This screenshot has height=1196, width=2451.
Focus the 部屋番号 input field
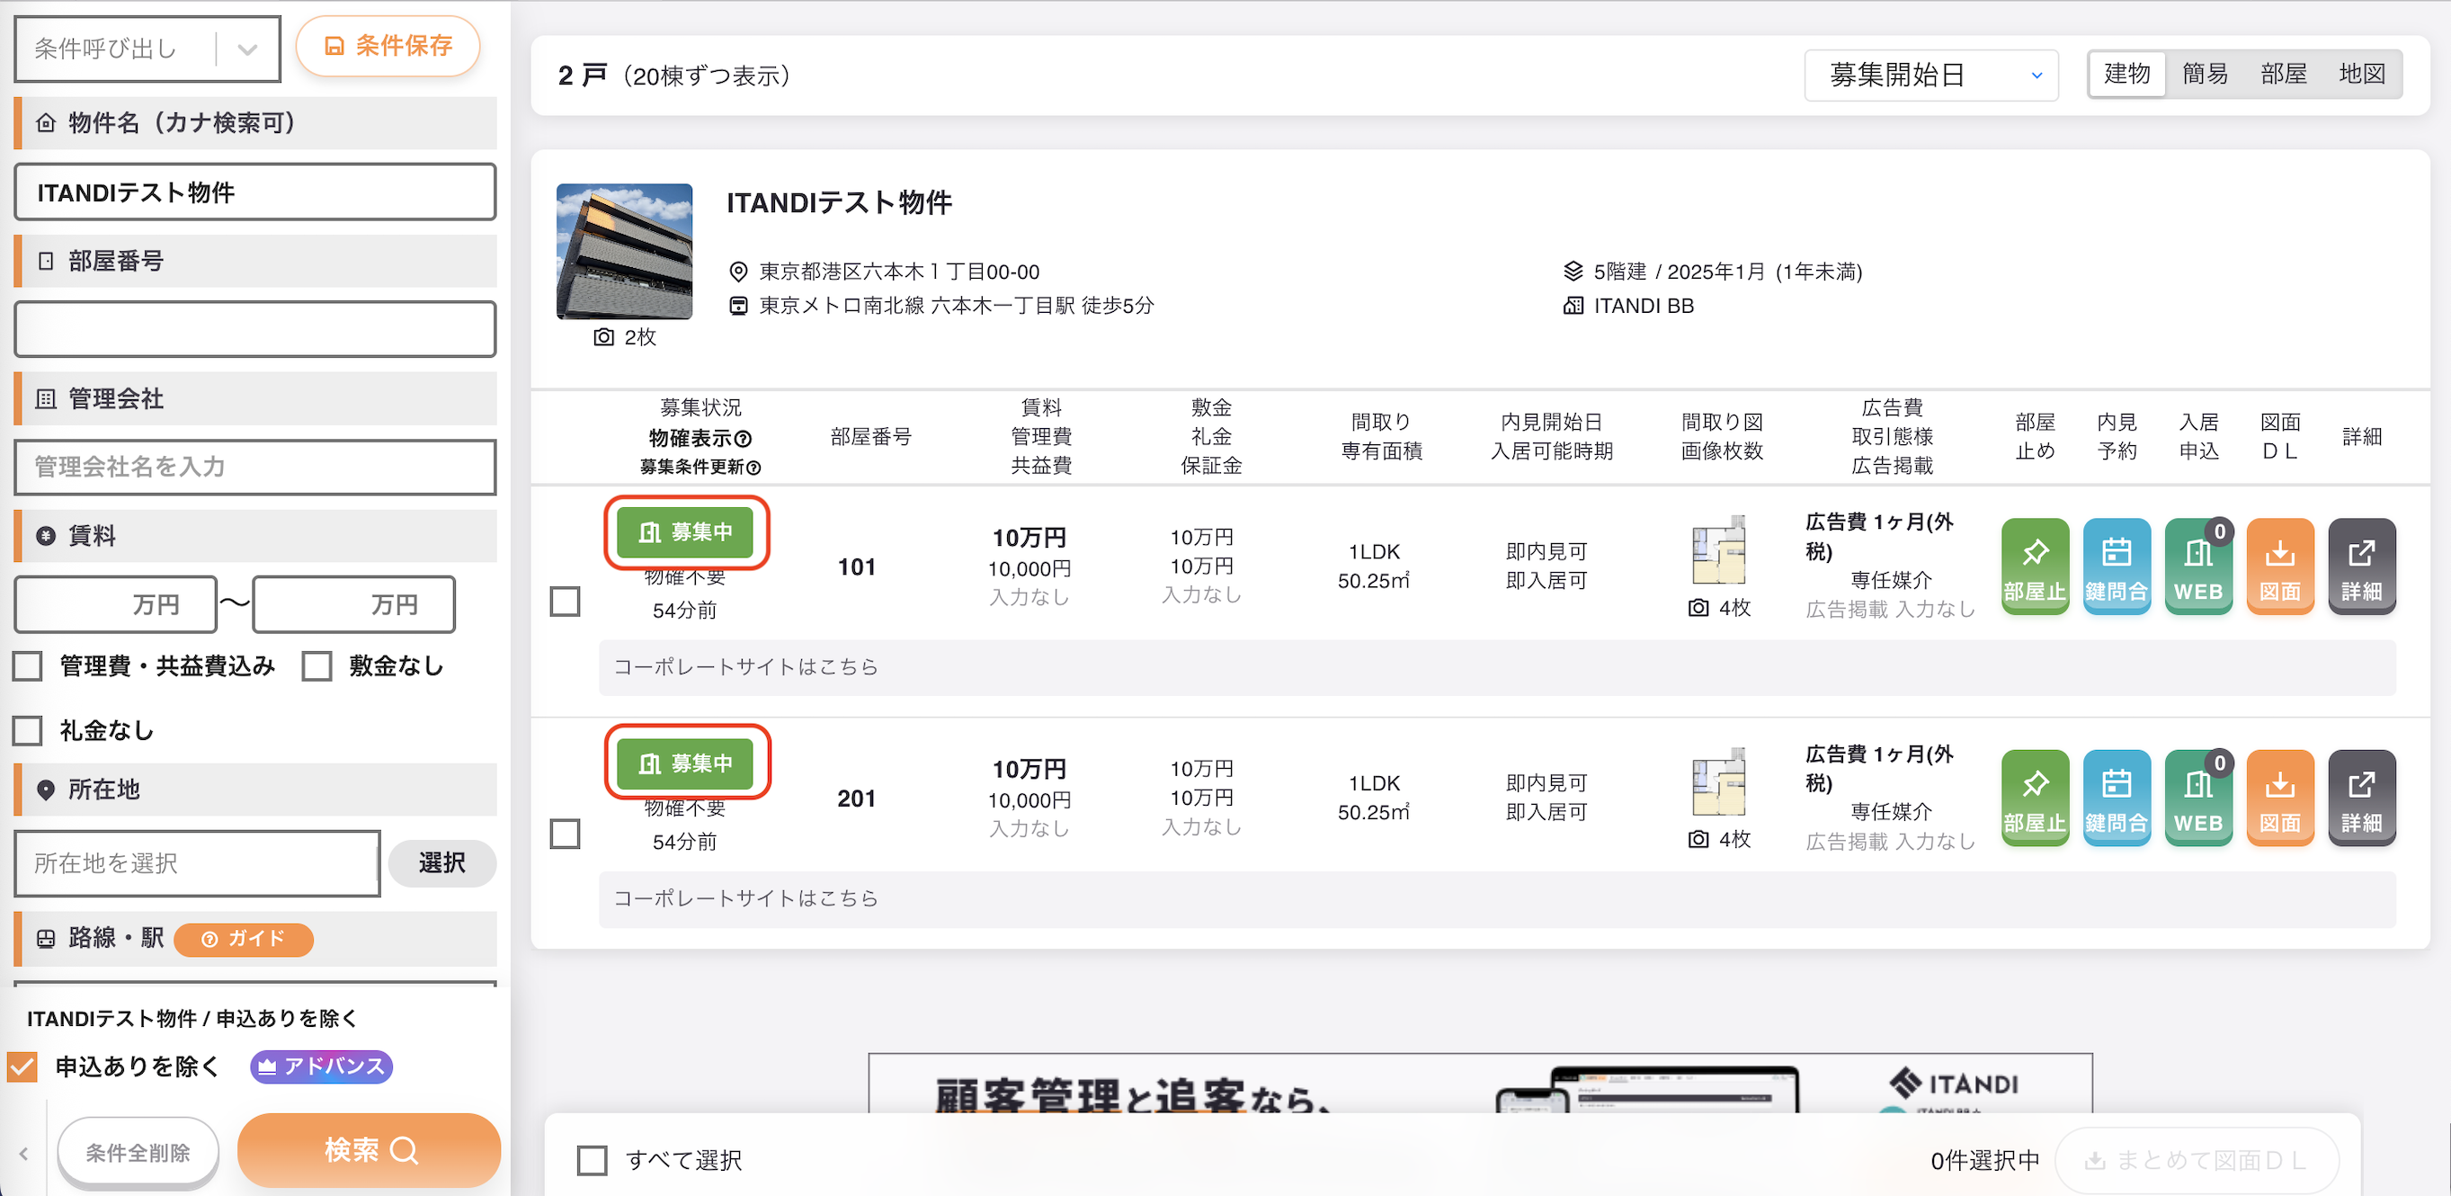click(255, 328)
